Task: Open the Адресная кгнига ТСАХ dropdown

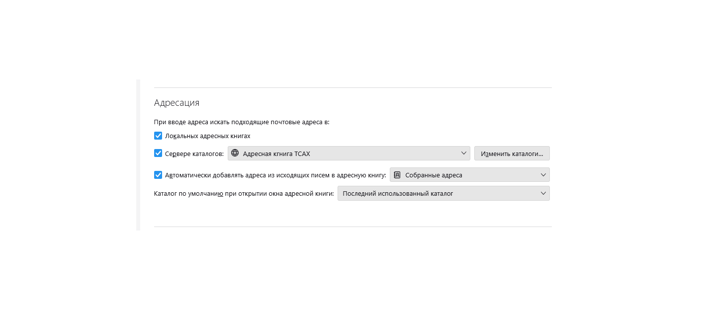Action: (x=348, y=154)
